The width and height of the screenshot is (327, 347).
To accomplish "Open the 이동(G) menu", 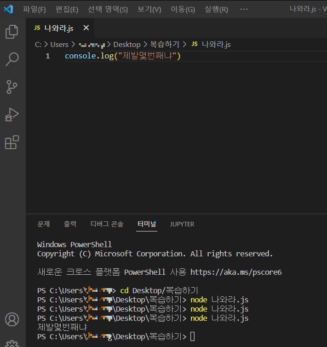I will pos(183,9).
